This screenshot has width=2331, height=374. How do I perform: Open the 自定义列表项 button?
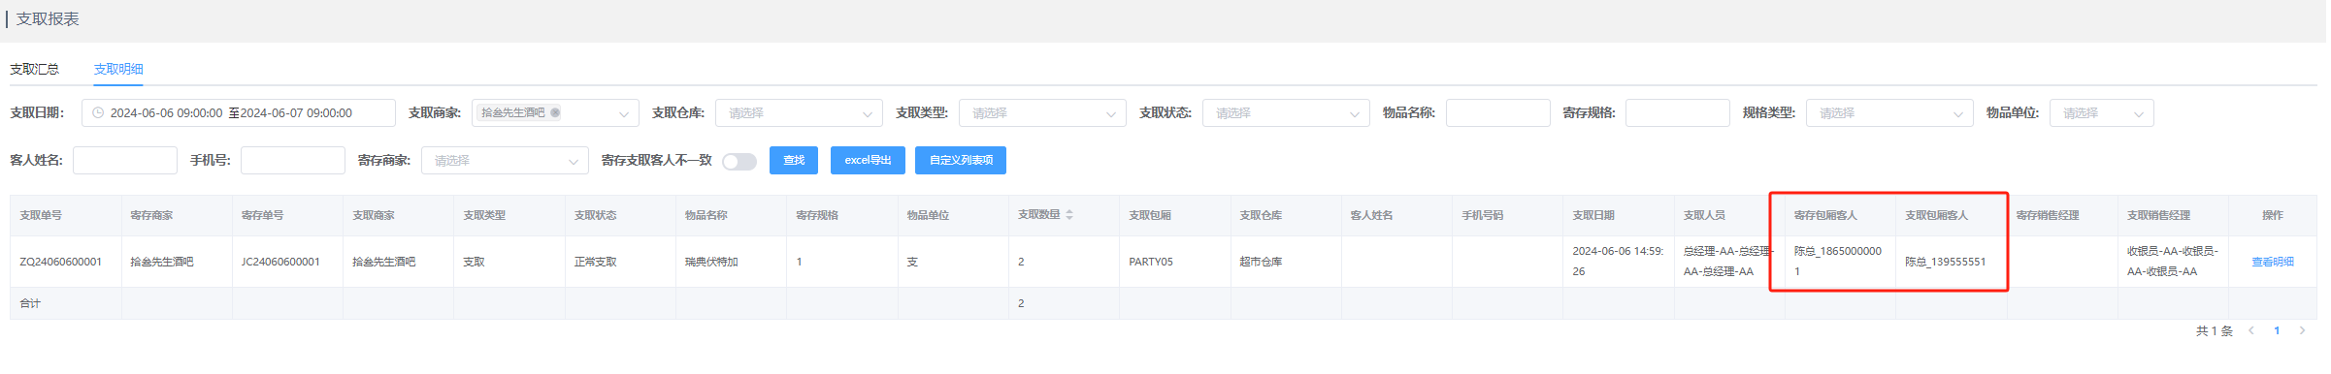pyautogui.click(x=961, y=161)
